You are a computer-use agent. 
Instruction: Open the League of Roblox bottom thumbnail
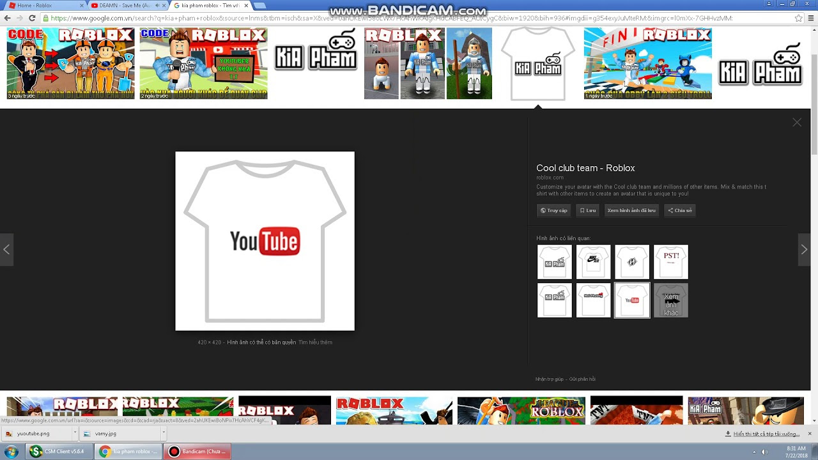[521, 410]
